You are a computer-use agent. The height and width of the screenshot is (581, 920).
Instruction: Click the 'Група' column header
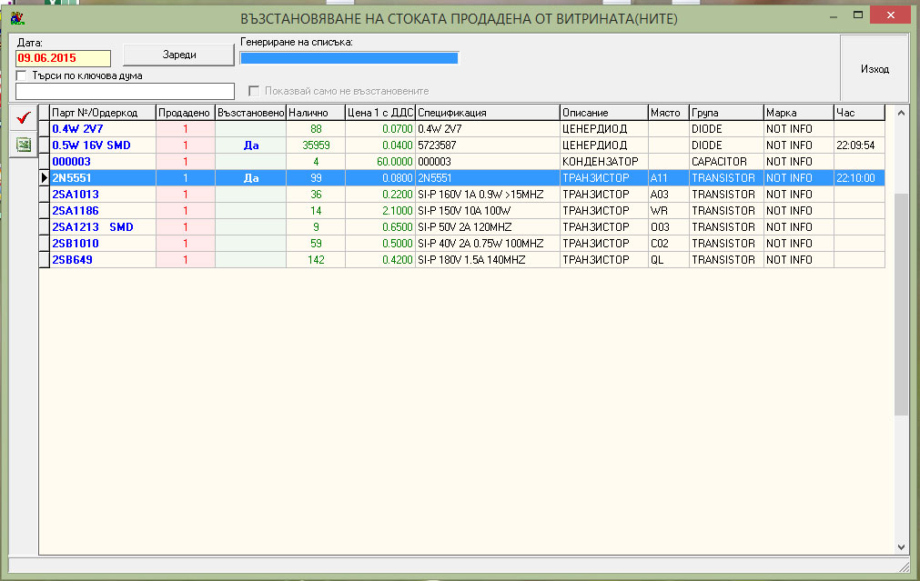pyautogui.click(x=725, y=113)
